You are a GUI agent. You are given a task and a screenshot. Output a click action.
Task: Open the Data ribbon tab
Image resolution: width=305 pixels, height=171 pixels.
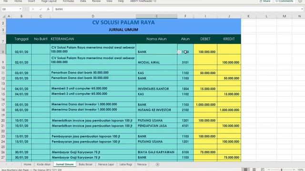click(83, 1)
